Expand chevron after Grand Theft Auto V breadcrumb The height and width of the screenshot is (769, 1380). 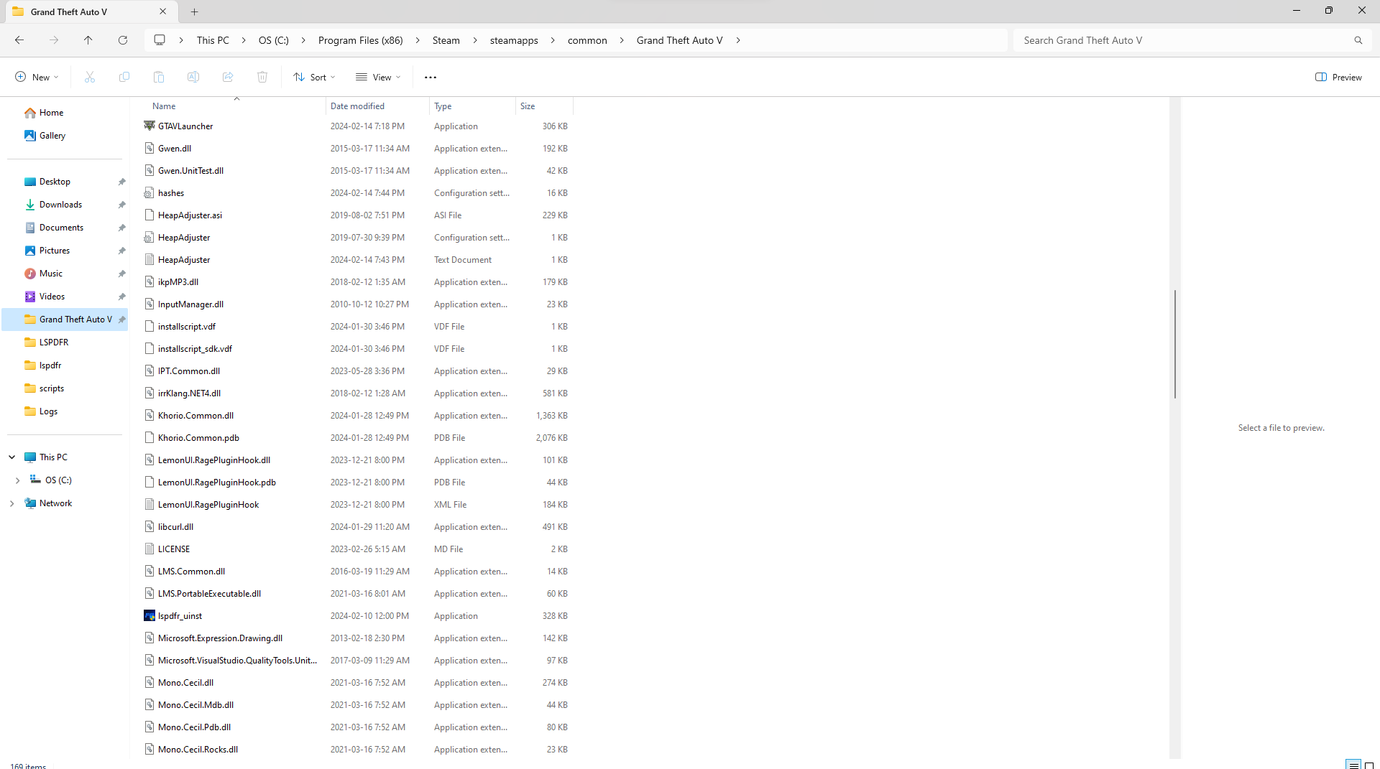coord(738,40)
